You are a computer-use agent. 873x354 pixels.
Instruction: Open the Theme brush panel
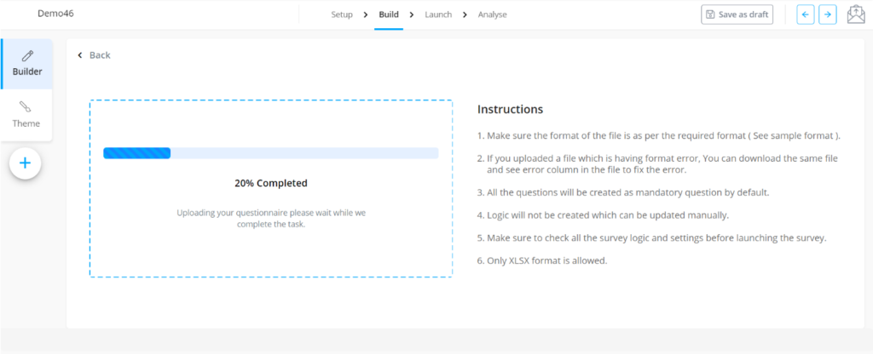(x=26, y=115)
